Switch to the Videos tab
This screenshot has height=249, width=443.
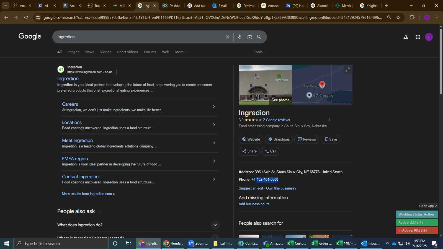click(106, 52)
